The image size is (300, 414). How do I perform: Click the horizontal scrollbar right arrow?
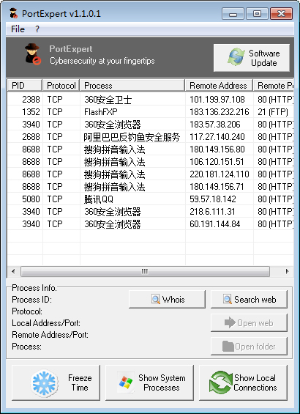click(288, 271)
